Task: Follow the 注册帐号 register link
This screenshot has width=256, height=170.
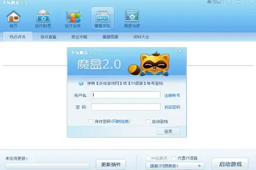Action: pyautogui.click(x=172, y=95)
